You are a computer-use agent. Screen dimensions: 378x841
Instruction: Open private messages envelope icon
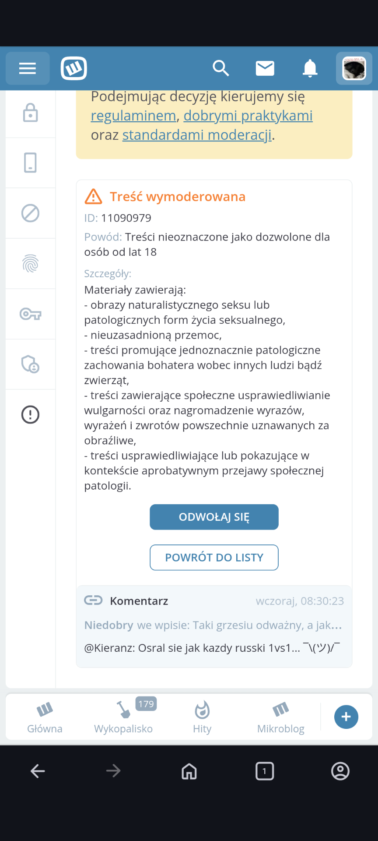tap(265, 68)
